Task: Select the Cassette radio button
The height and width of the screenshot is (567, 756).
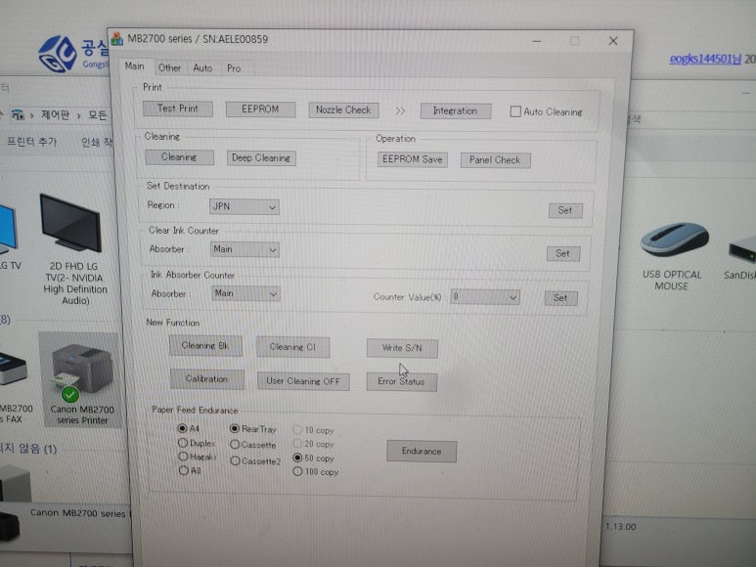Action: coord(235,444)
